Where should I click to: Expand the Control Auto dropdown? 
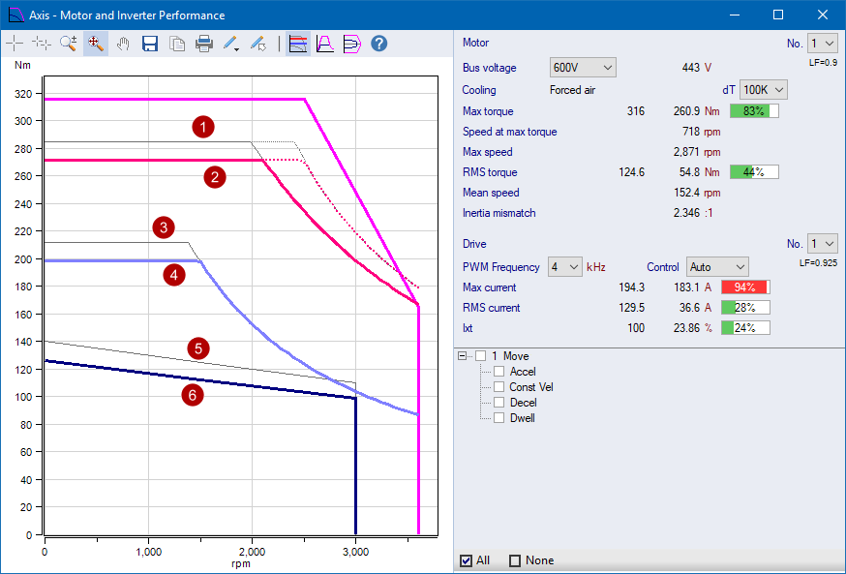[x=717, y=266]
